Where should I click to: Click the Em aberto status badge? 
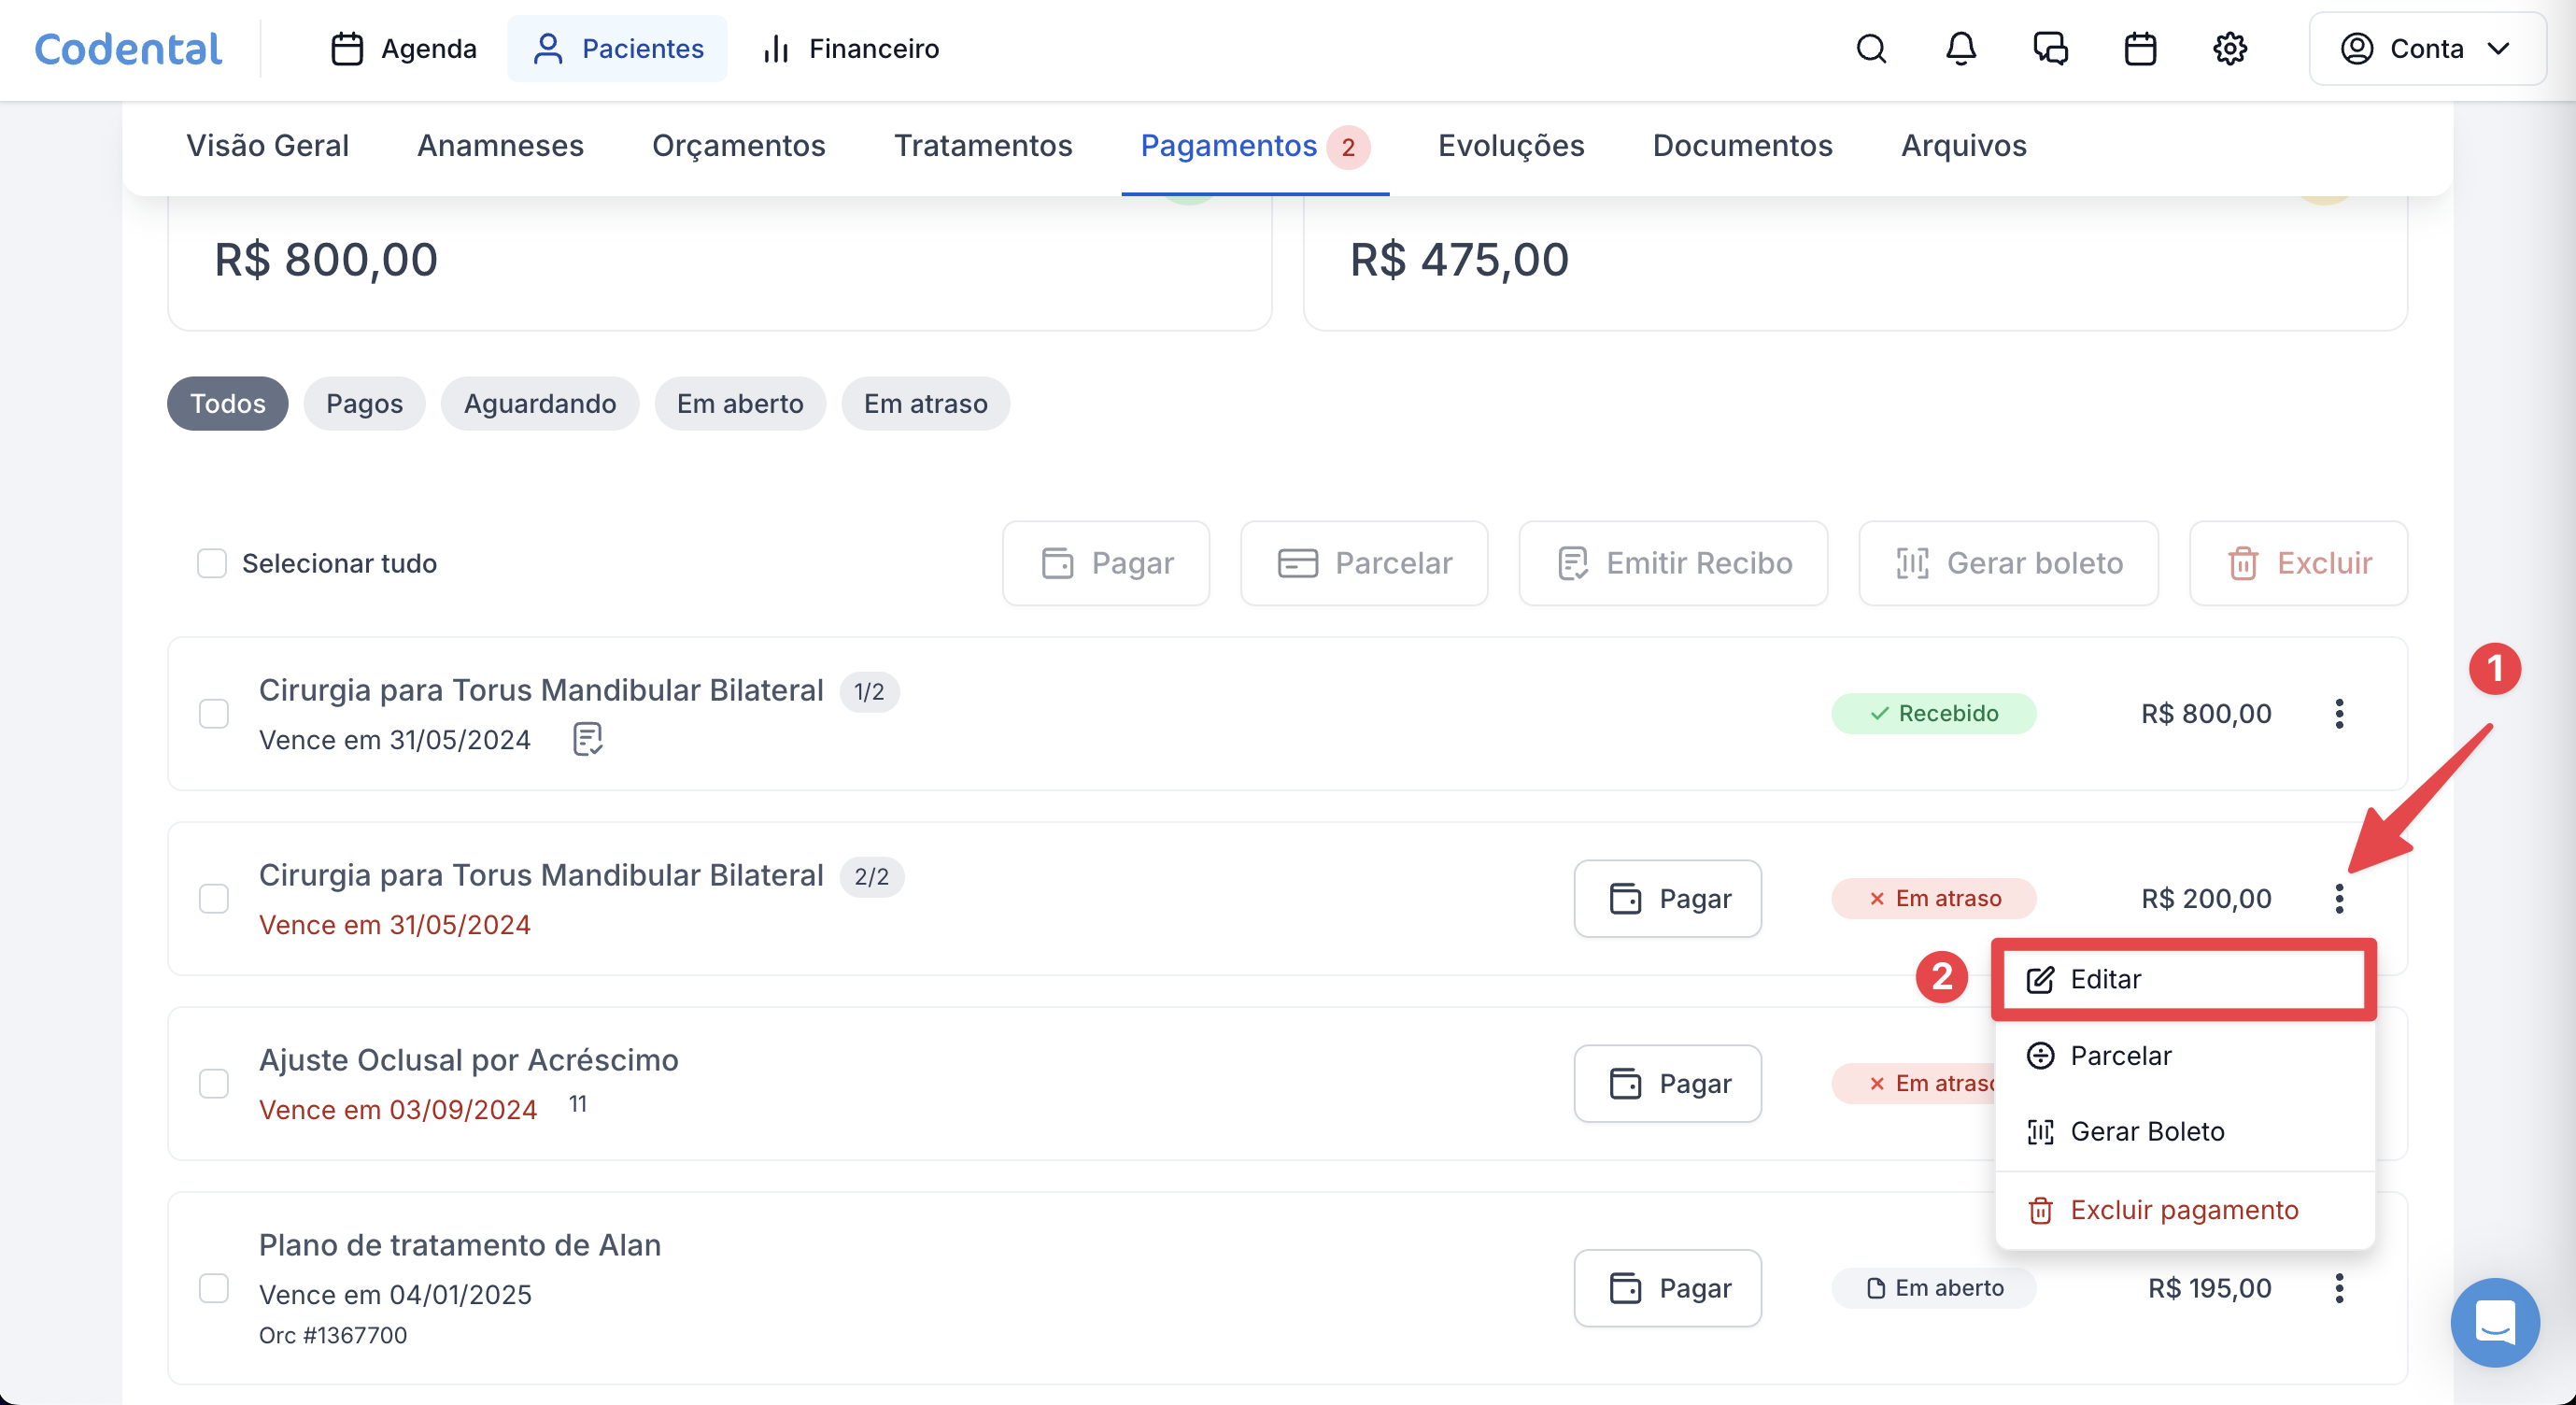[x=1934, y=1288]
